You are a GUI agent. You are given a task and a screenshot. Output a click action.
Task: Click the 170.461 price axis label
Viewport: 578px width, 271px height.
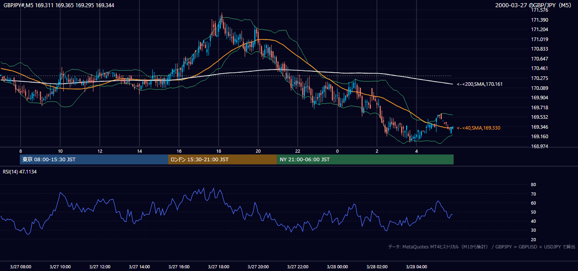coord(540,68)
